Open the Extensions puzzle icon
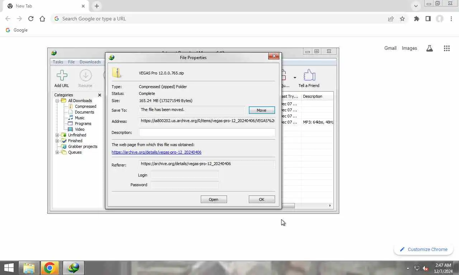The image size is (459, 275). click(417, 19)
